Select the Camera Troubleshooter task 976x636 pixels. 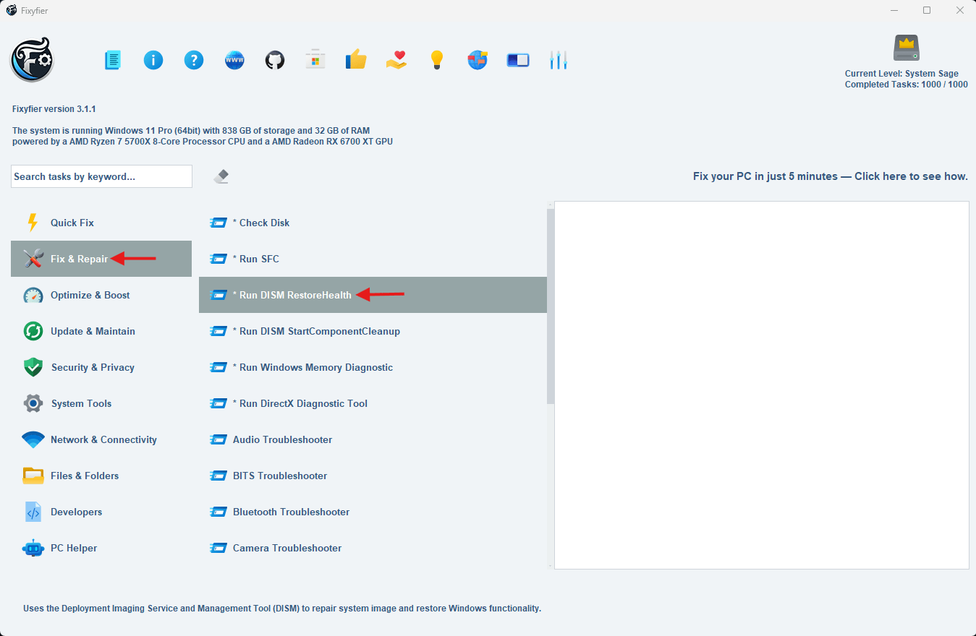373,548
